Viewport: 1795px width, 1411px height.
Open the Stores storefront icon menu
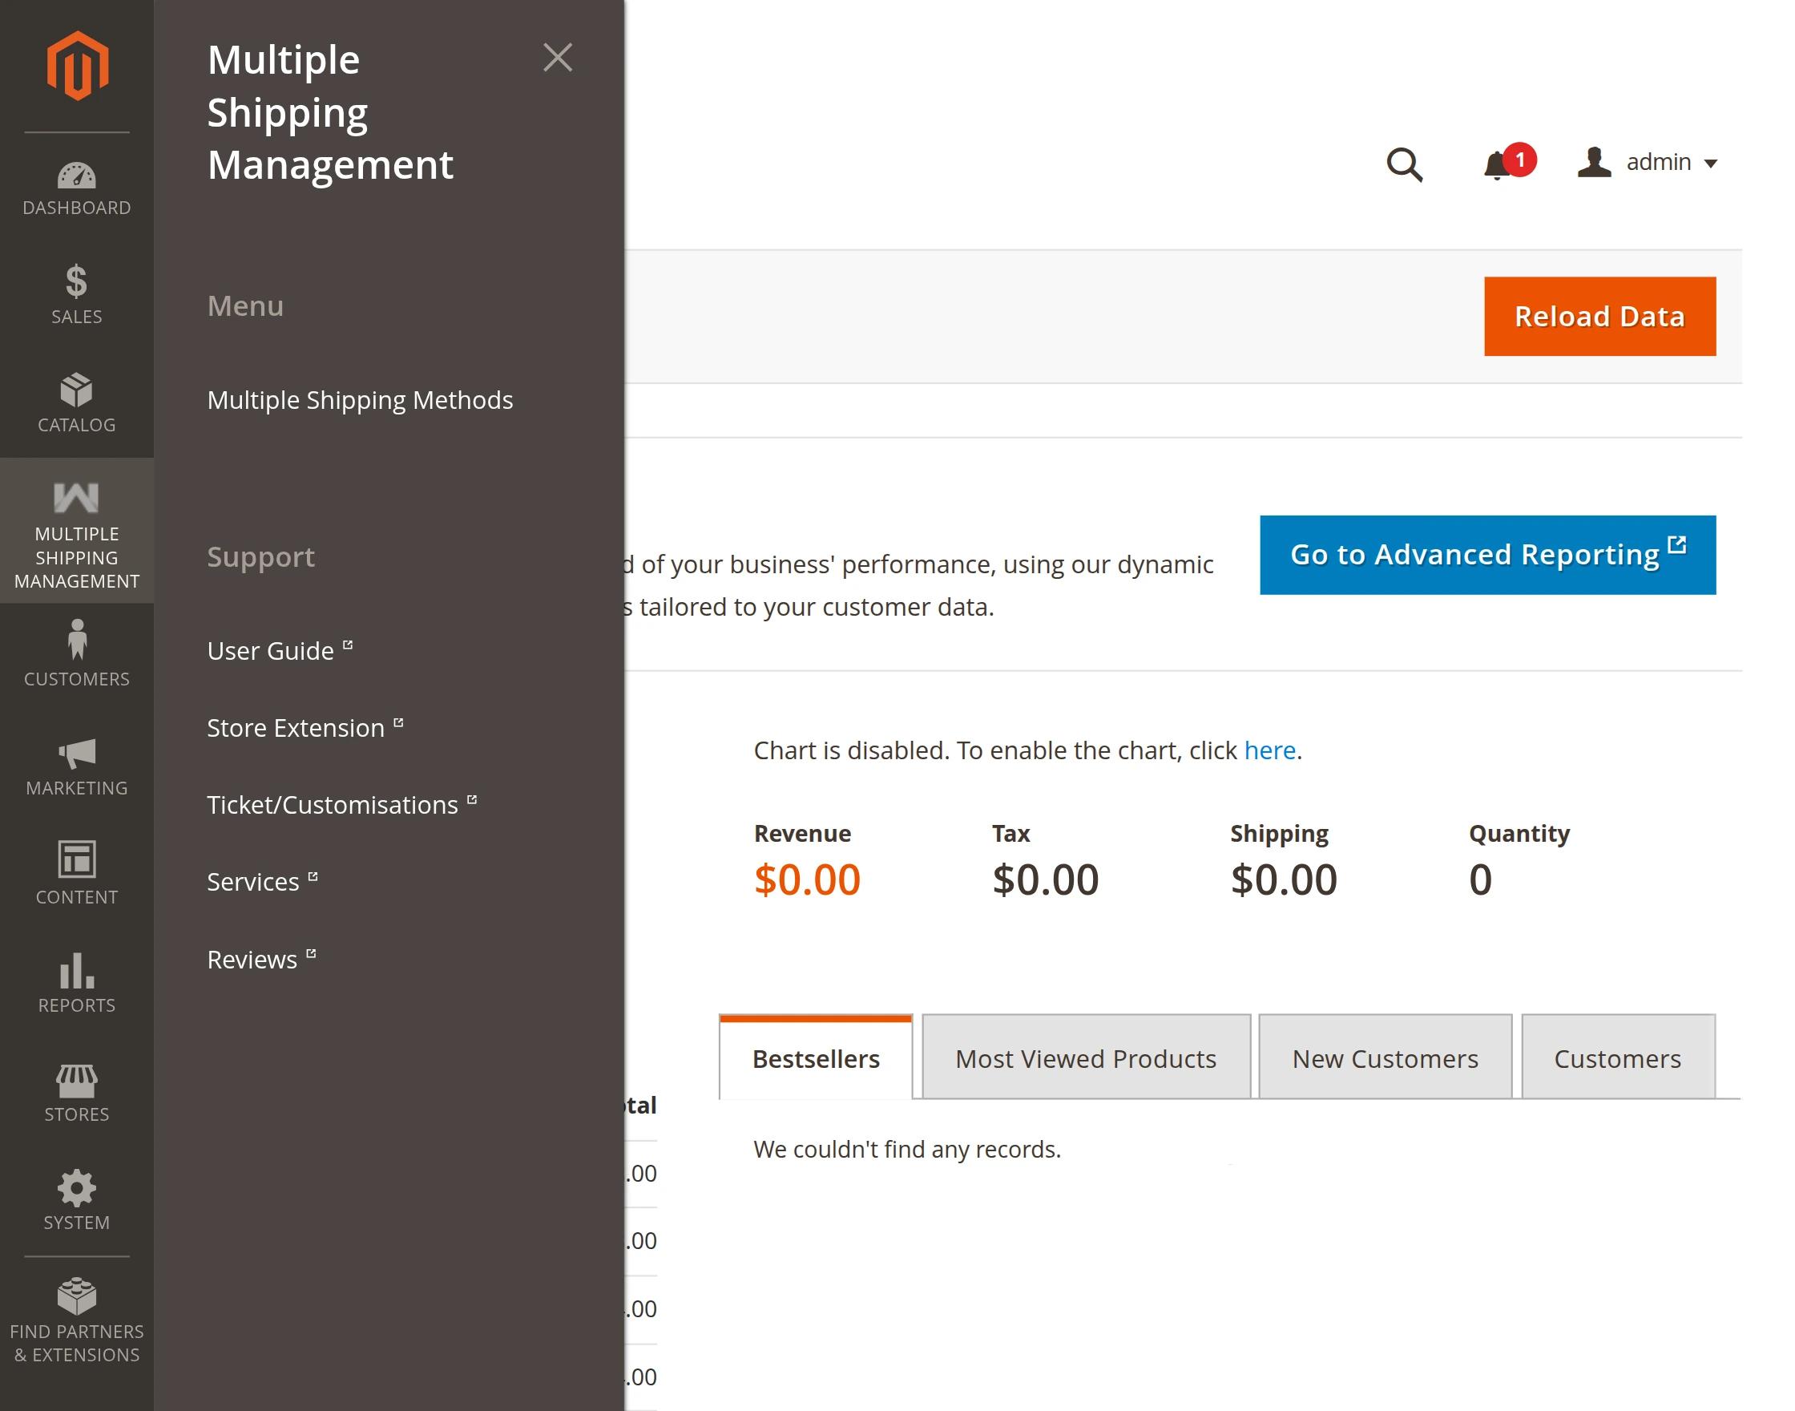point(77,1091)
